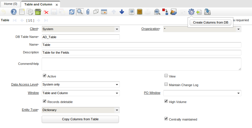Screen dimensions: 252x128
Task: Expand the Data Access Level dropdown
Action: (117, 85)
